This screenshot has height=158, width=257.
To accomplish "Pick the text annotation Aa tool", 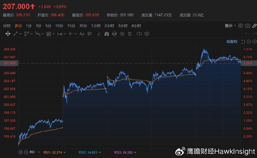I will click(82, 34).
